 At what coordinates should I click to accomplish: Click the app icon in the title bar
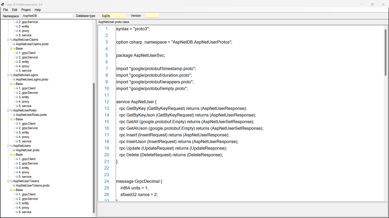[x=3, y=5]
